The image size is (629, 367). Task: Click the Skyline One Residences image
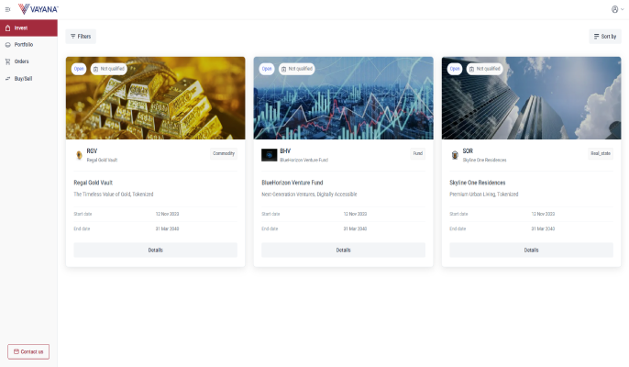click(x=531, y=98)
